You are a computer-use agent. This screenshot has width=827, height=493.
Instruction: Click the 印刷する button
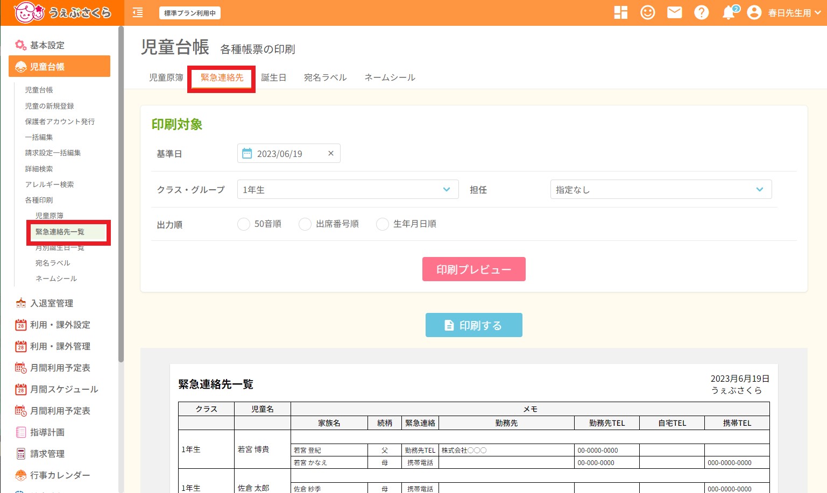[x=473, y=325]
